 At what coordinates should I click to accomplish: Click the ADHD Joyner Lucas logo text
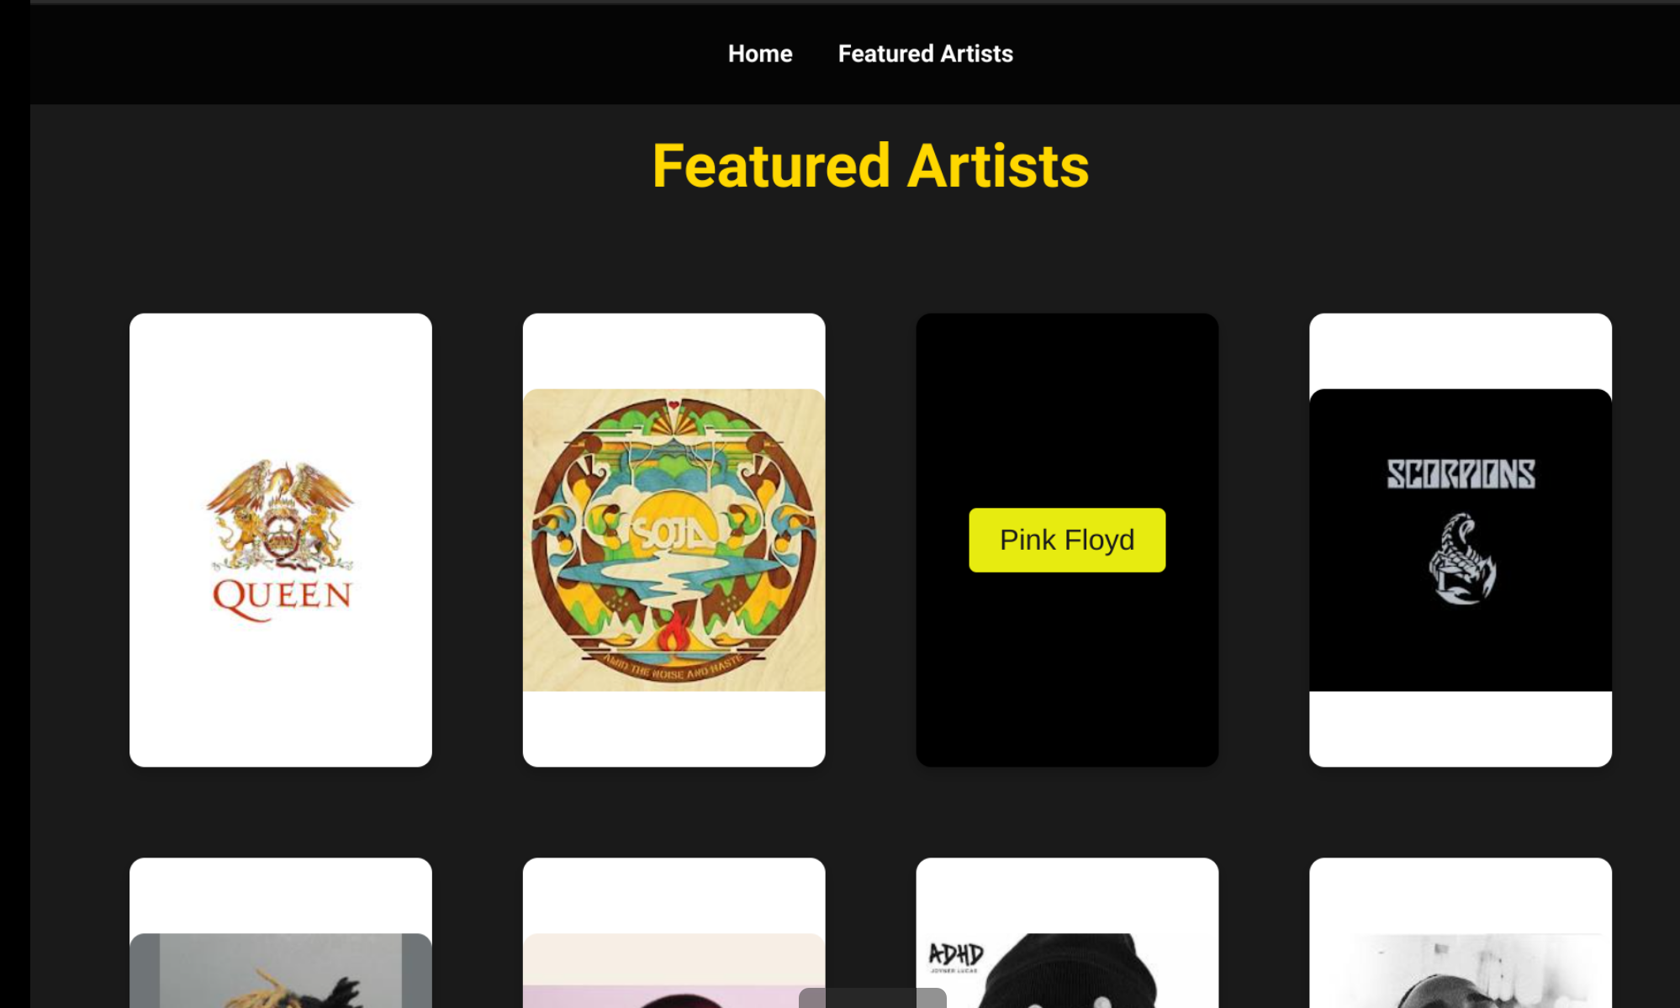955,957
